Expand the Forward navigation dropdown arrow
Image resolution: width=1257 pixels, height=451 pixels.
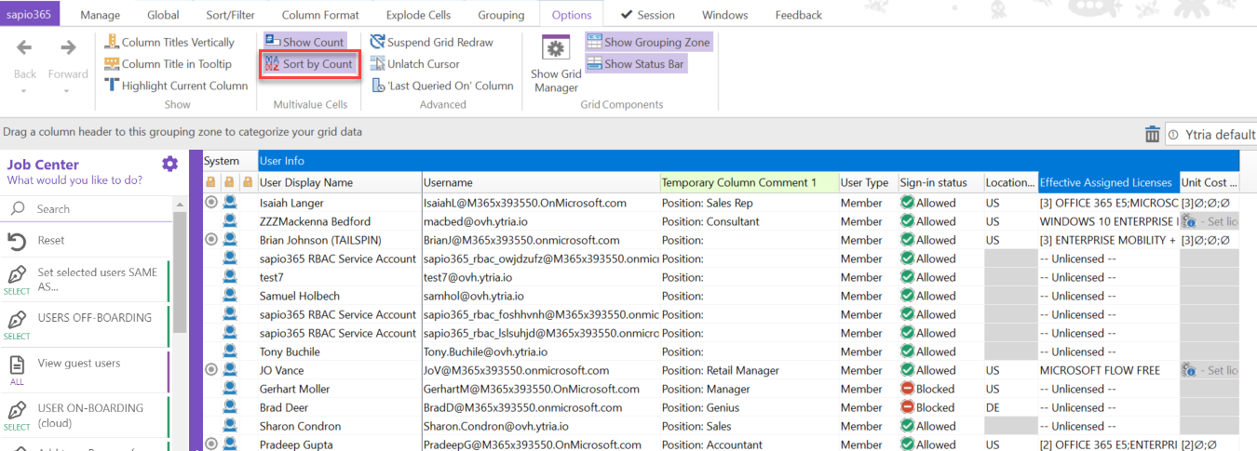(x=68, y=91)
